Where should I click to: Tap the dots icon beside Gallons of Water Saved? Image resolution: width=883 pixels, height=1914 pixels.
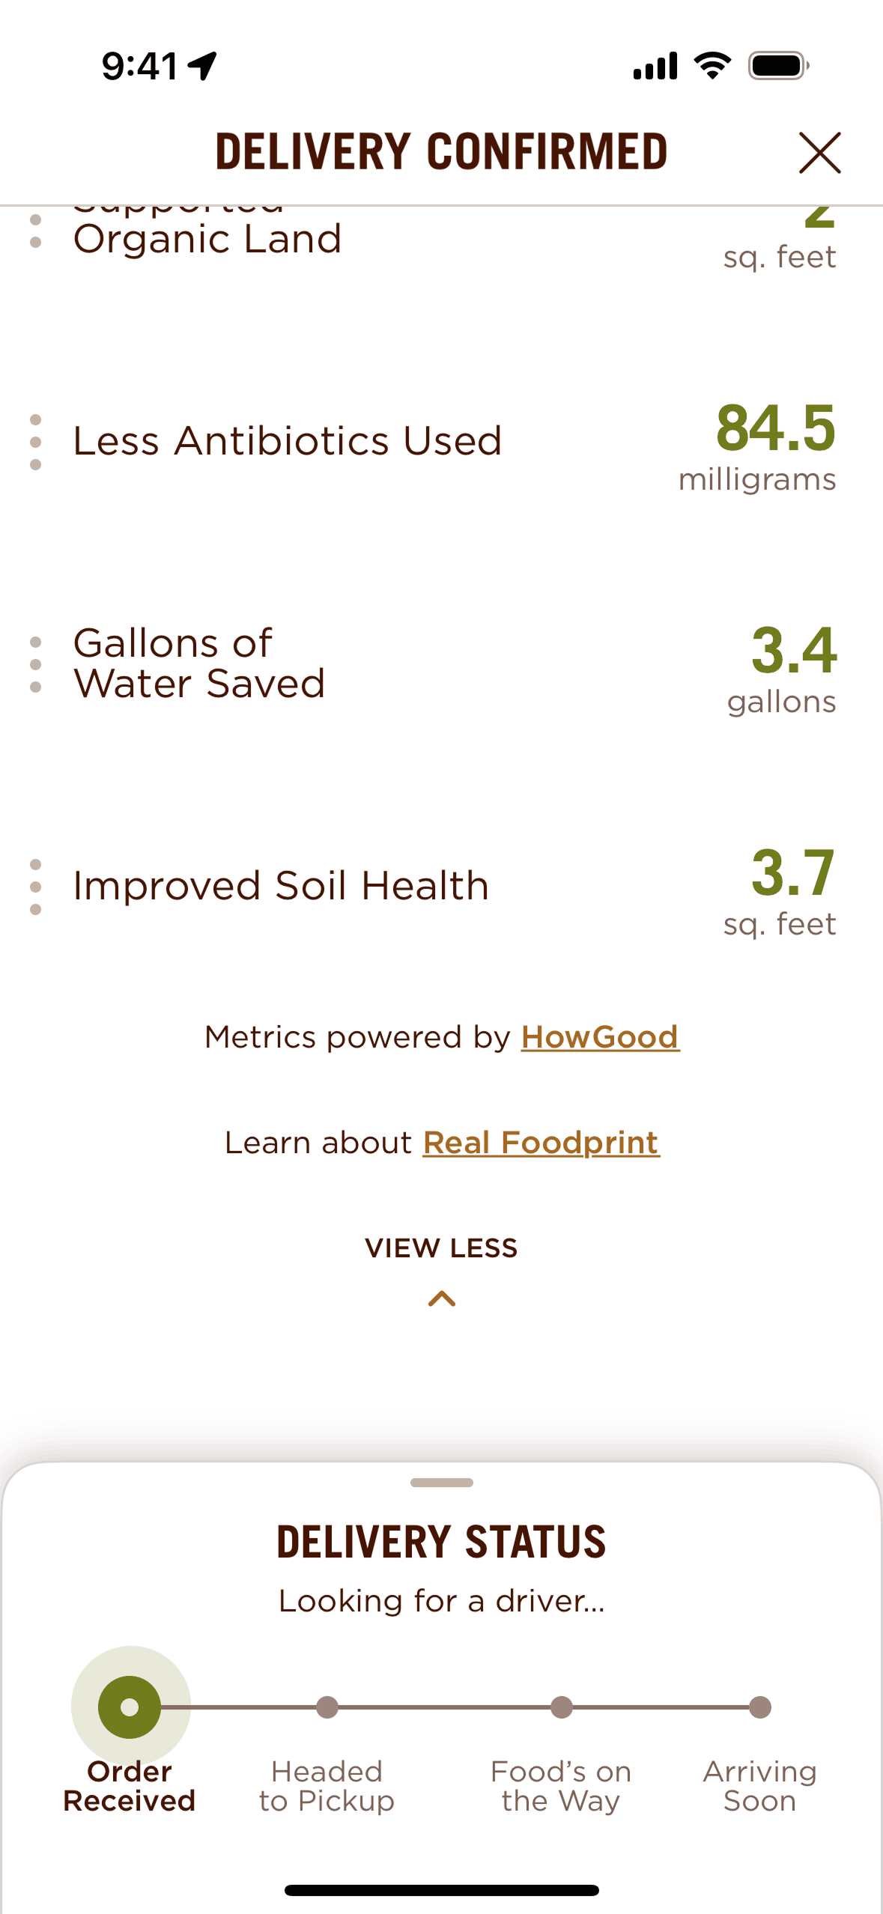click(x=35, y=665)
